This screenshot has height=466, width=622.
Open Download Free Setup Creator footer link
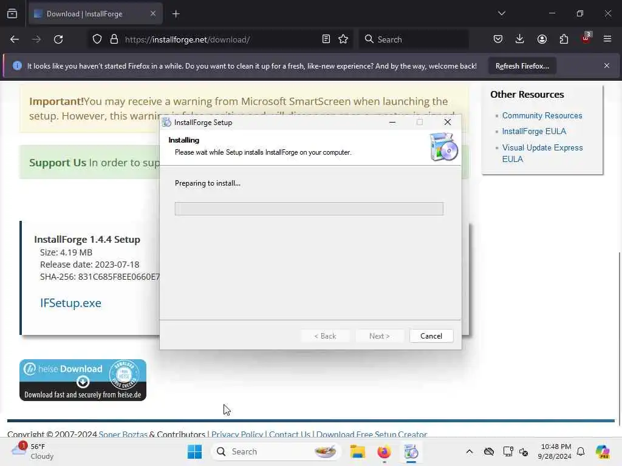pos(372,434)
